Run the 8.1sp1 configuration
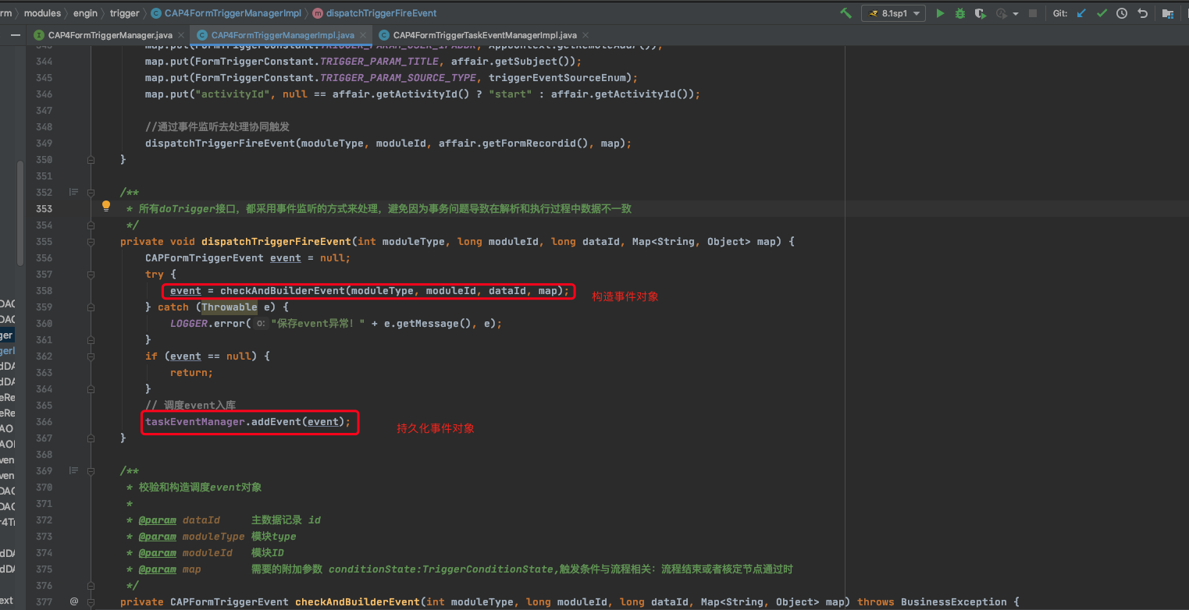This screenshot has width=1189, height=610. pos(940,13)
